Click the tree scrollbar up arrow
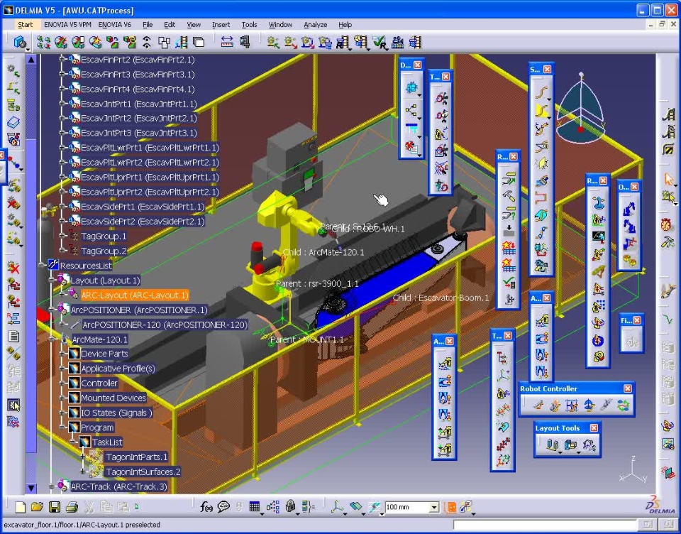 click(x=31, y=60)
